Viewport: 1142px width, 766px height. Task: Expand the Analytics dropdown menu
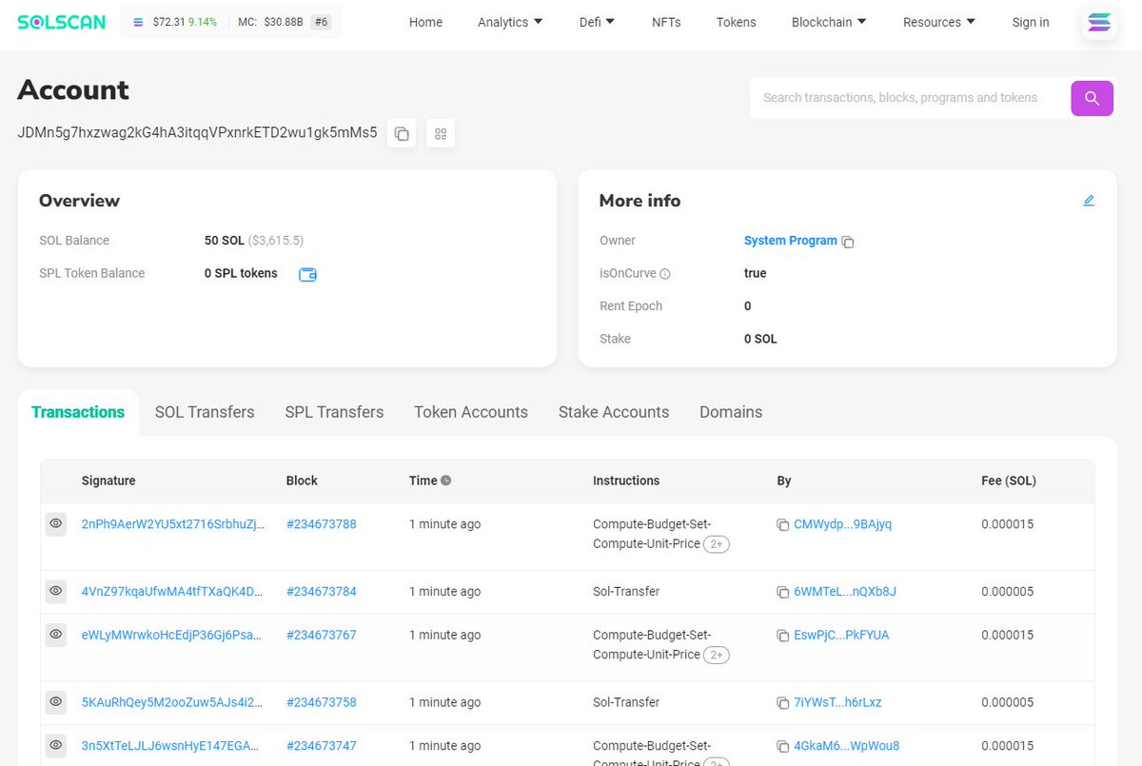(x=510, y=22)
